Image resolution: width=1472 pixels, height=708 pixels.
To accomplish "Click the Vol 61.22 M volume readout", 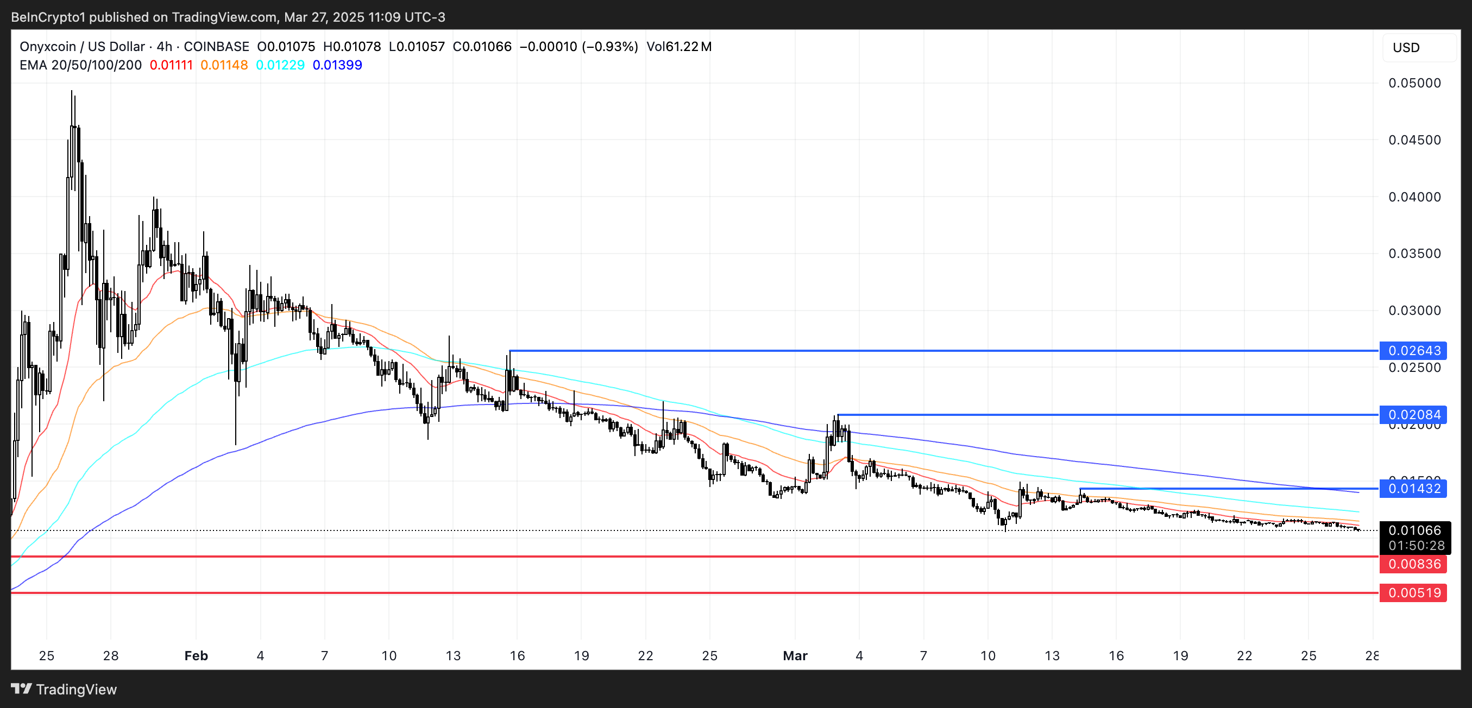I will [678, 46].
